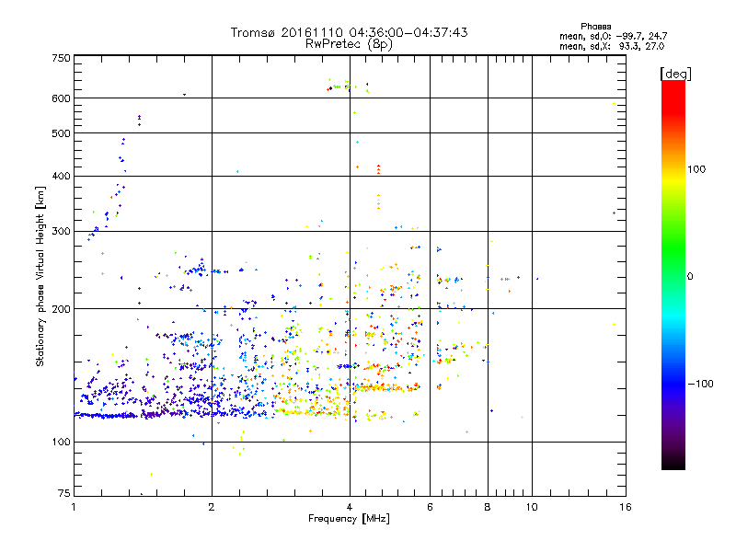Click the 'Frequency [MHz]' axis label
The width and height of the screenshot is (736, 552).
[x=349, y=519]
